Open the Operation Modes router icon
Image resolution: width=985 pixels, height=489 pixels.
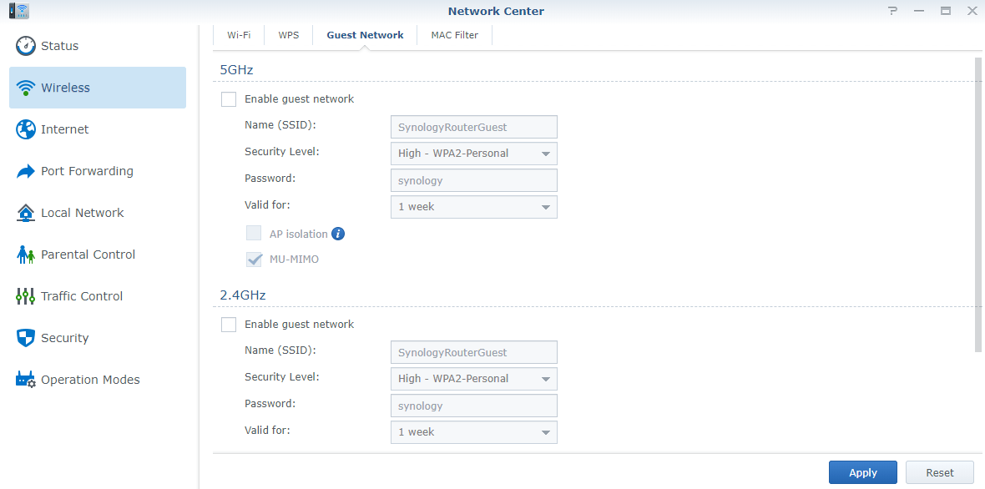pyautogui.click(x=26, y=380)
